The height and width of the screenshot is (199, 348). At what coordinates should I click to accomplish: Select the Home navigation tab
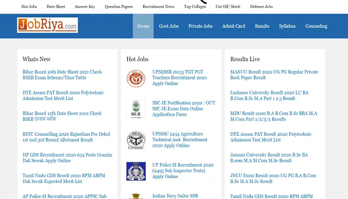tap(143, 26)
